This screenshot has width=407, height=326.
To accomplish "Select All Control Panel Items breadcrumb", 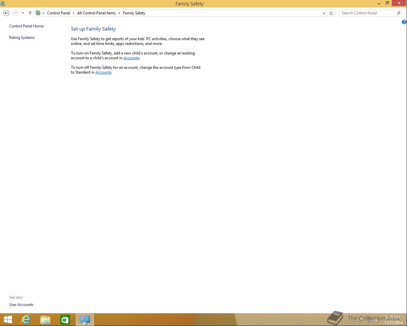I will (96, 13).
